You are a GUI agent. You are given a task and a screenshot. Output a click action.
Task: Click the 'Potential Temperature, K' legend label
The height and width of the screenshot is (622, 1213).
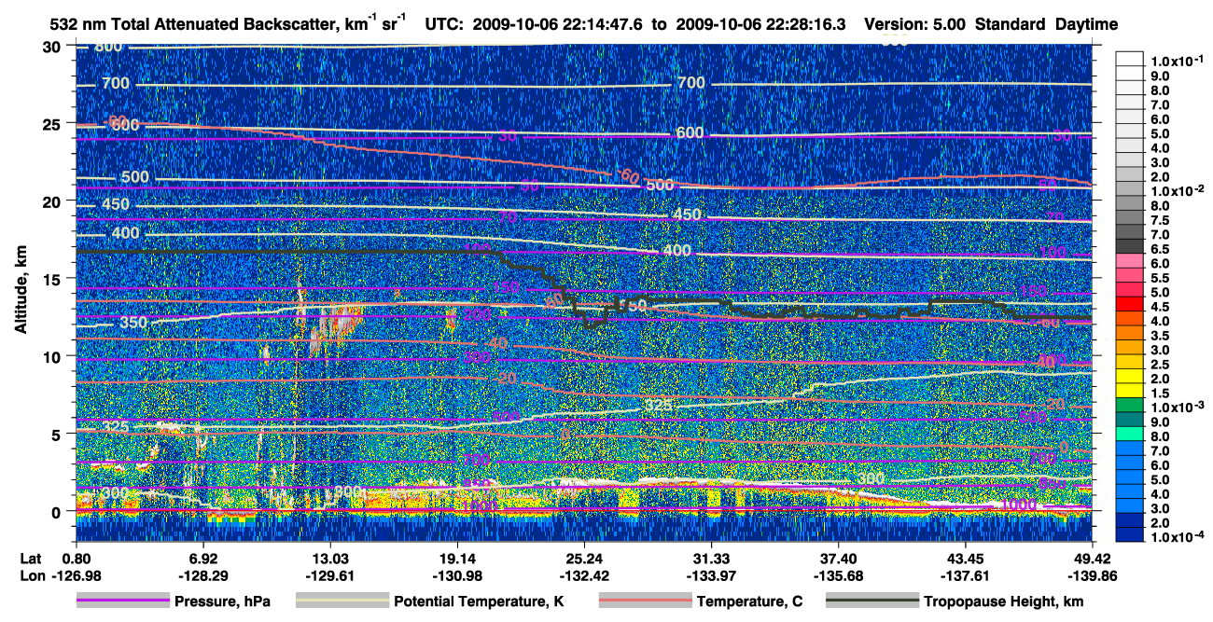479,601
